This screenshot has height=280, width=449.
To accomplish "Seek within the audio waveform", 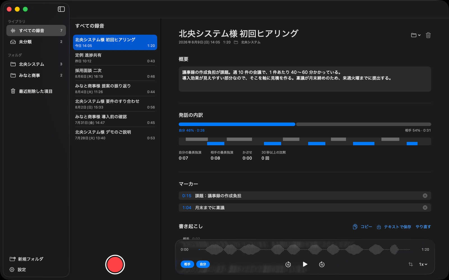I will (304, 249).
